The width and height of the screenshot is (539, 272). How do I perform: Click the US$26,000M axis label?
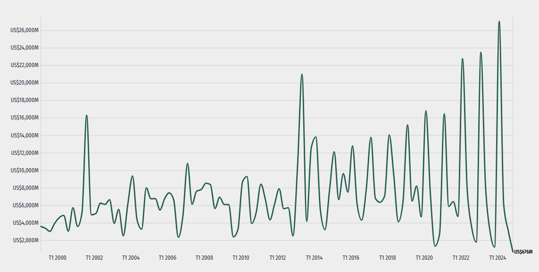pyautogui.click(x=25, y=30)
